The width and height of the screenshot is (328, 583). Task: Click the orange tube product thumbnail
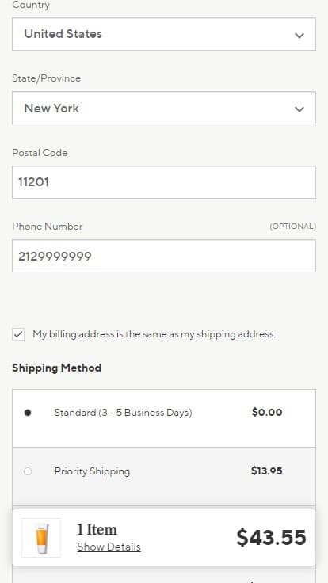click(41, 538)
